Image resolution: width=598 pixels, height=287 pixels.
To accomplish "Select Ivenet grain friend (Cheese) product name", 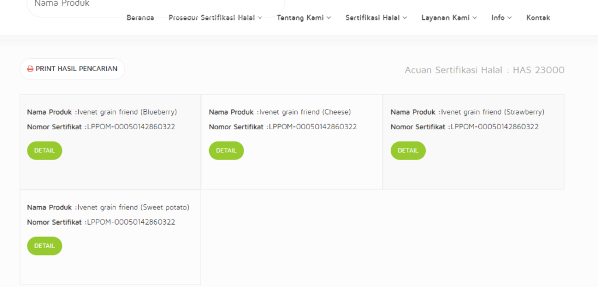I will pos(305,112).
